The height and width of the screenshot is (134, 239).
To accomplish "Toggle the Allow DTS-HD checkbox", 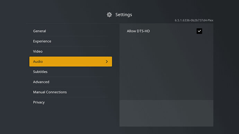I will click(199, 31).
